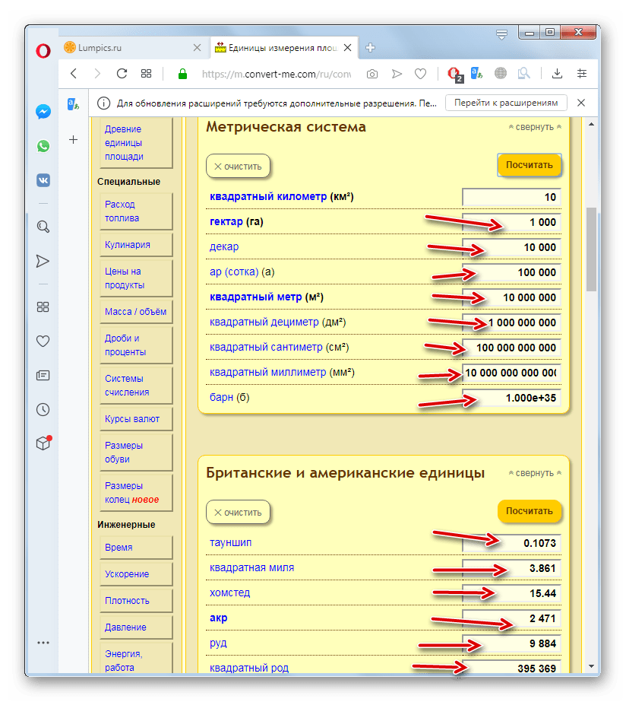
Task: Collapse the Британские и американские единицы section
Action: click(x=534, y=473)
